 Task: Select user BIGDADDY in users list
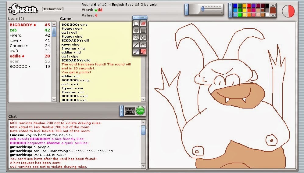(x=30, y=25)
